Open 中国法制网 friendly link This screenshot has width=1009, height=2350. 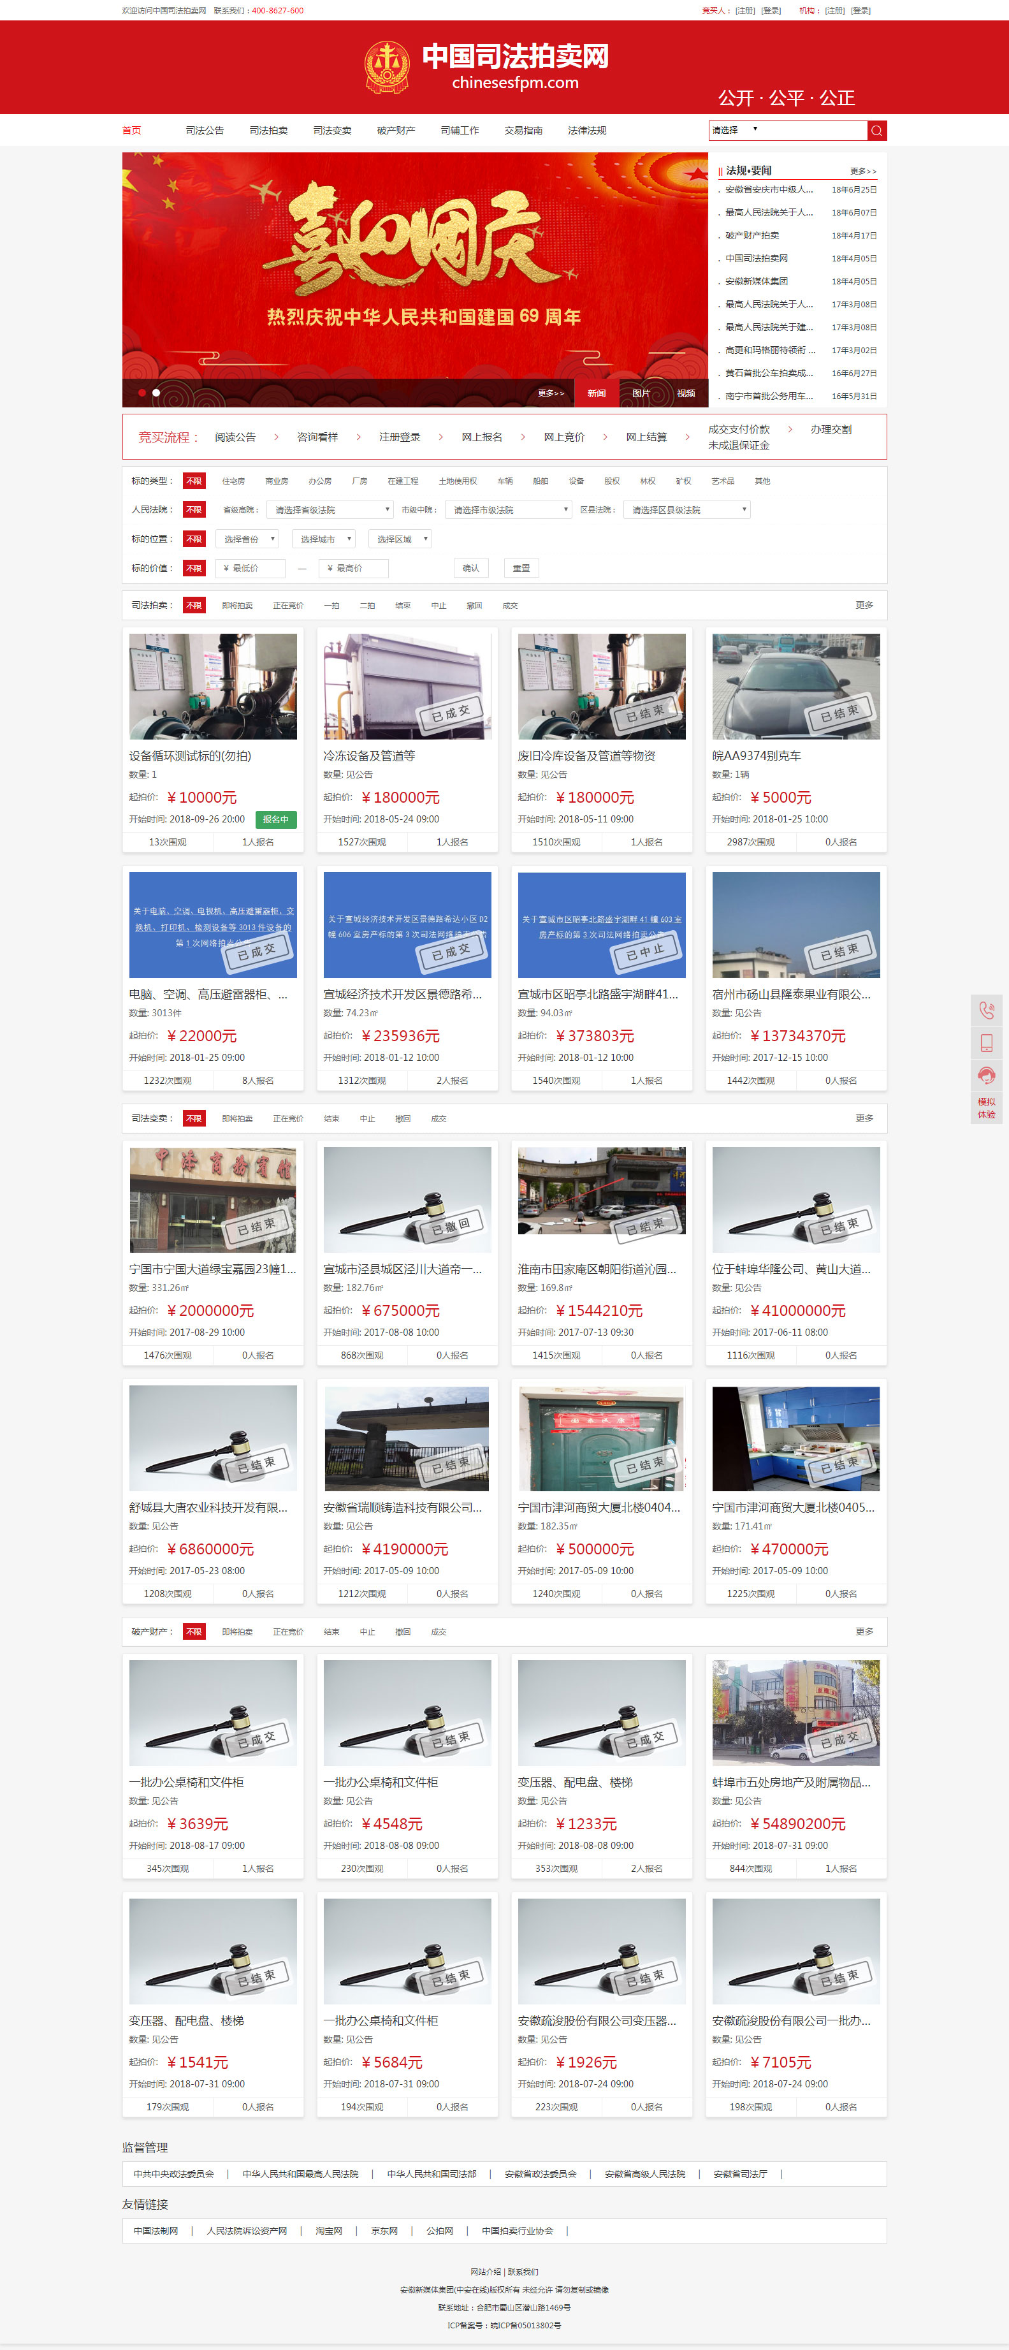[x=156, y=2231]
